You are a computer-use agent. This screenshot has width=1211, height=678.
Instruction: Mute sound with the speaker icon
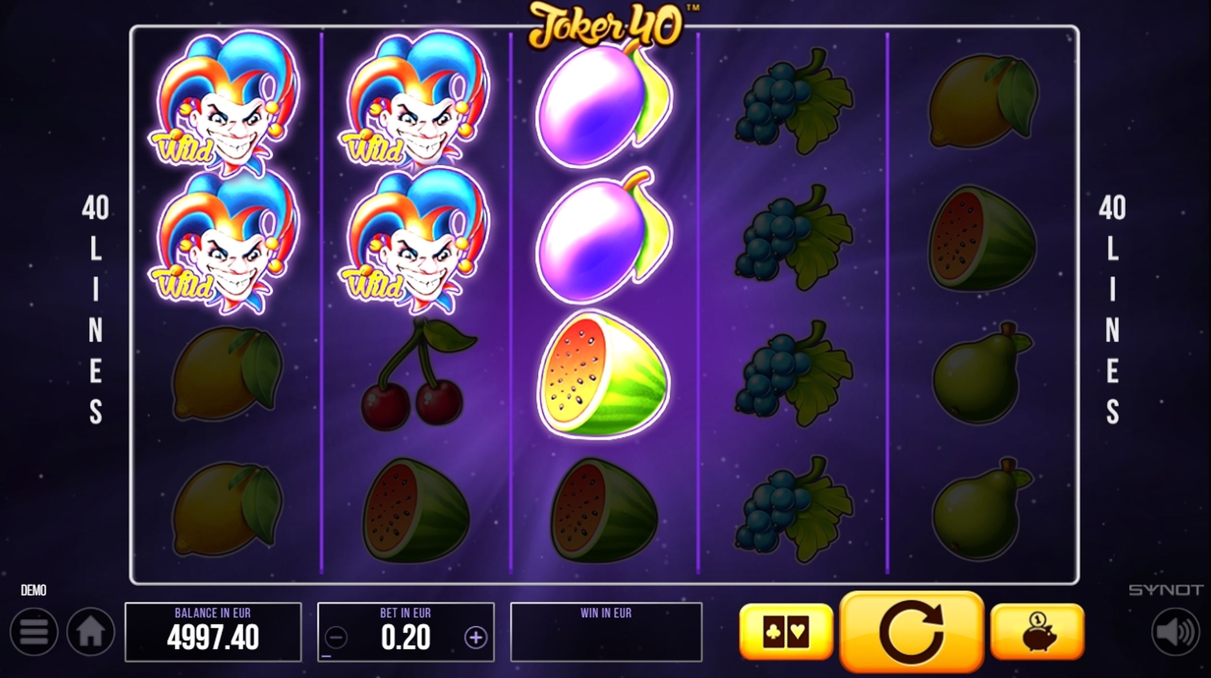1175,631
